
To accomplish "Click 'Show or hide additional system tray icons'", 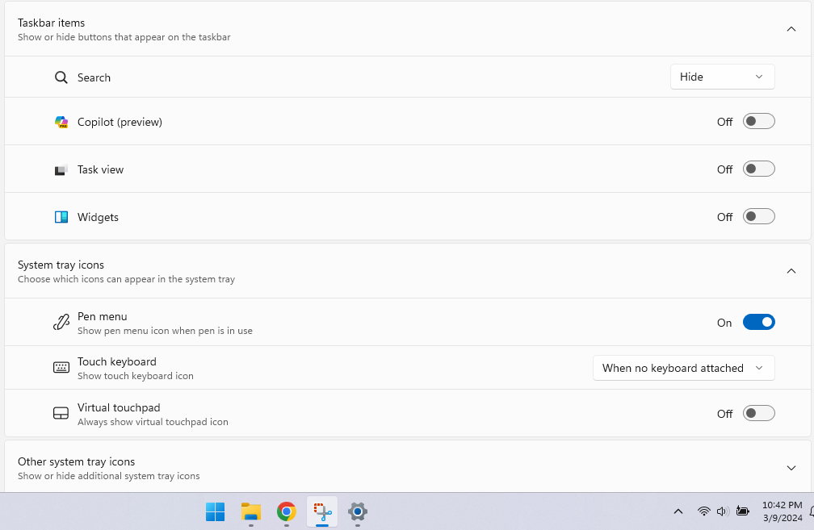I will click(108, 476).
